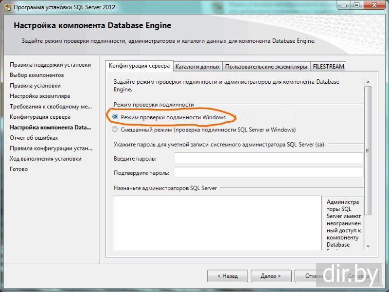389x292 pixels.
Task: Select Выбор компонентов step
Action: click(37, 75)
